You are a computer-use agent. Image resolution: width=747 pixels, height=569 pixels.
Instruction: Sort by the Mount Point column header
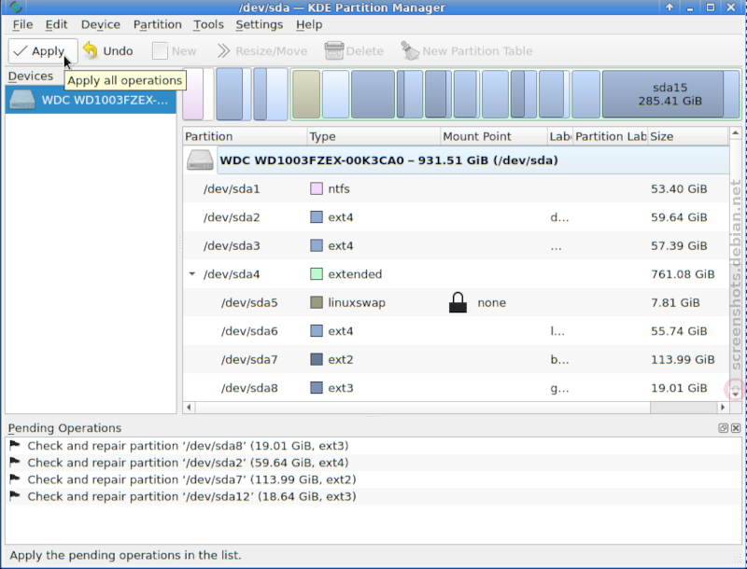tap(494, 136)
